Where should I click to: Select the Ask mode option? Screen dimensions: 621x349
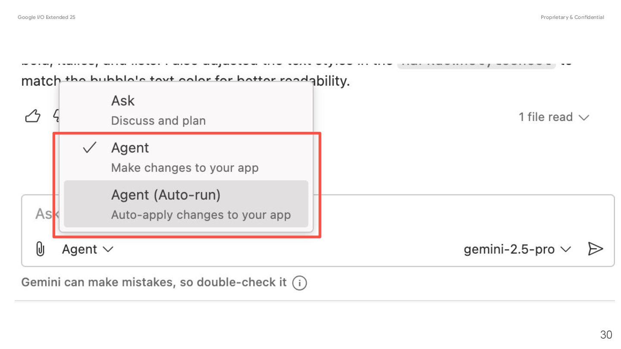(x=186, y=110)
